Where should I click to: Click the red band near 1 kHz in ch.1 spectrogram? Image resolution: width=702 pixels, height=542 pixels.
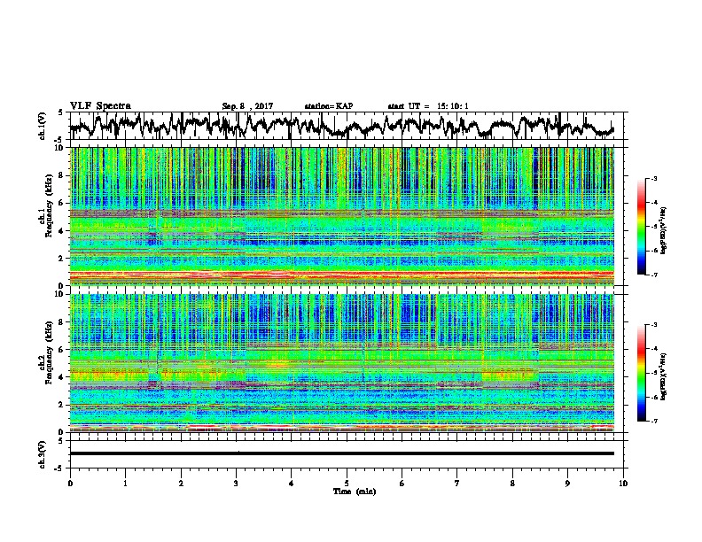coord(342,274)
